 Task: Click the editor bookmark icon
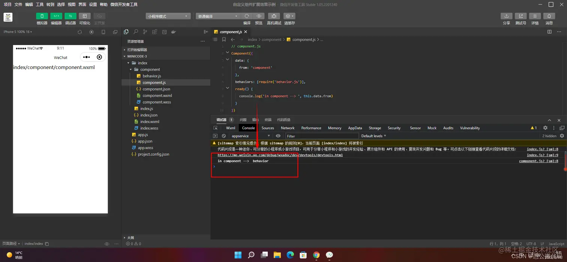[x=224, y=39]
